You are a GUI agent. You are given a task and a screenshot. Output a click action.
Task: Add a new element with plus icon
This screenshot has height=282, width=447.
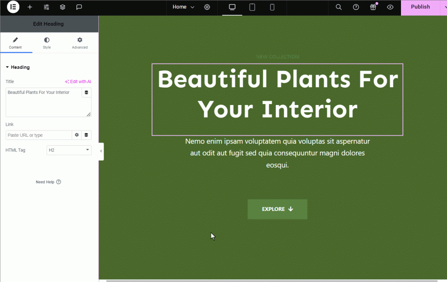30,7
